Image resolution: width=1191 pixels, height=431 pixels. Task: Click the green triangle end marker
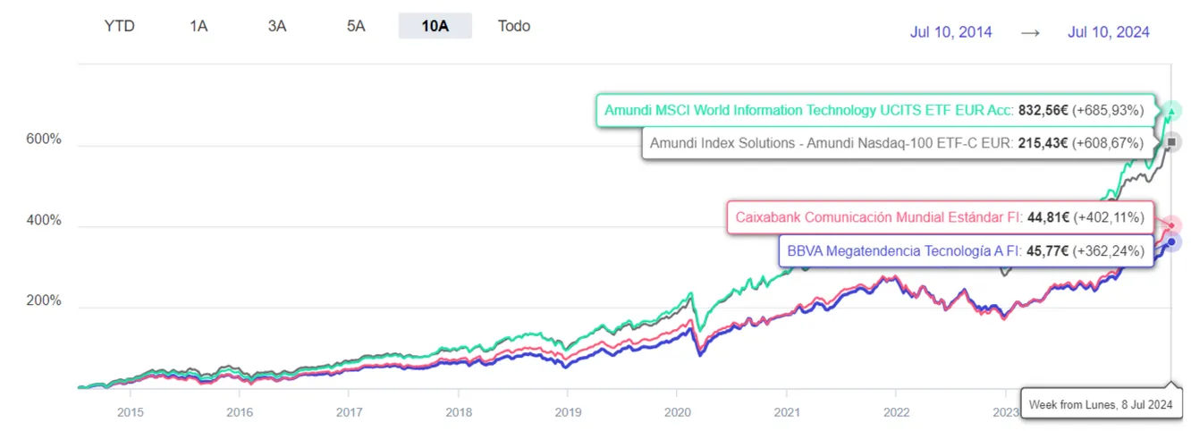tap(1172, 111)
